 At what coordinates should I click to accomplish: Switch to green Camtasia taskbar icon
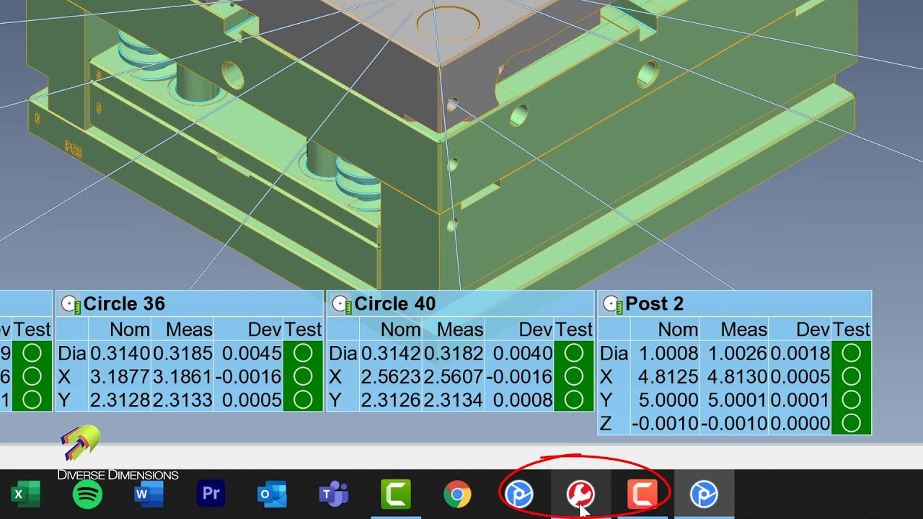396,494
